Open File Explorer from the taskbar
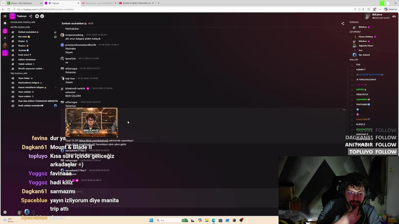Screen dimensions: 399x224 click(x=207, y=220)
